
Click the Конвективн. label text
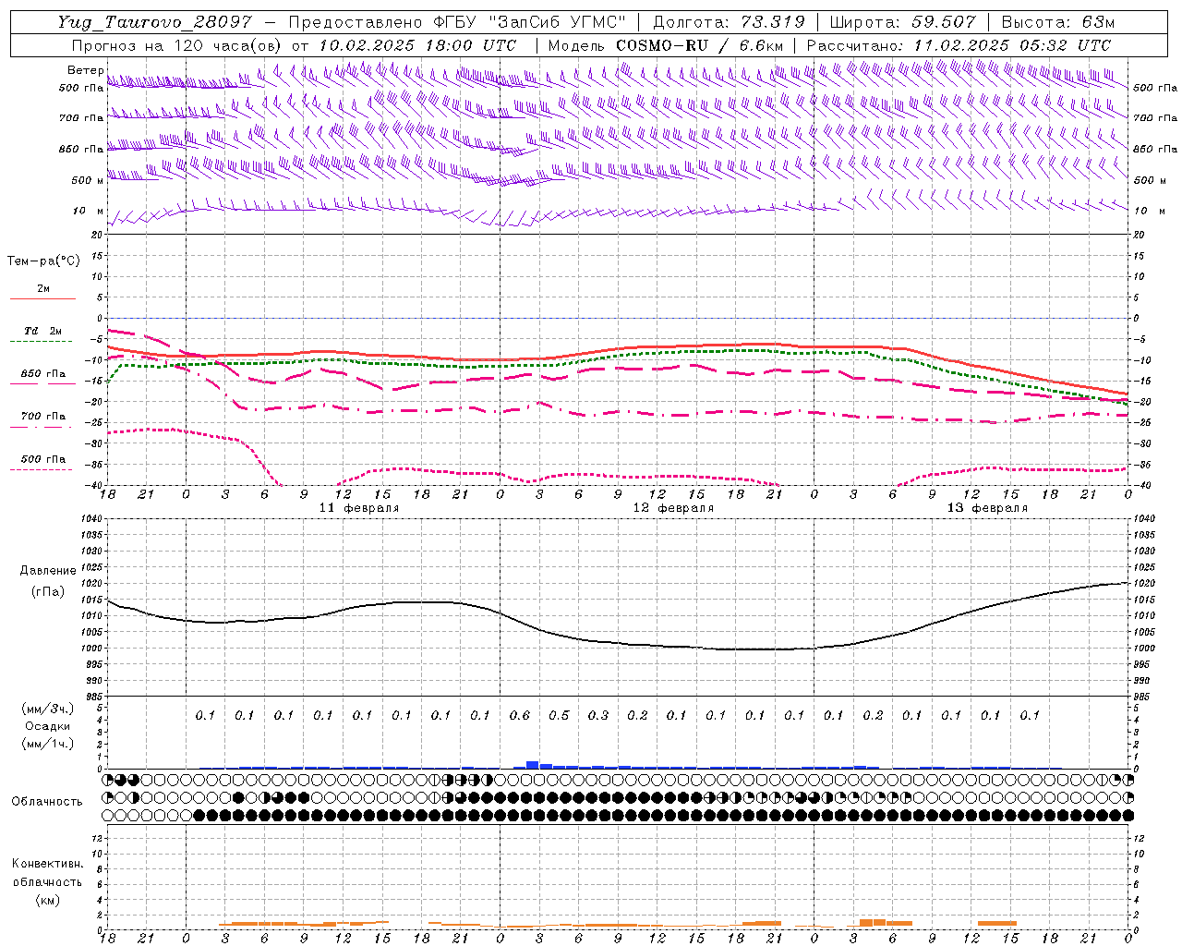(48, 864)
